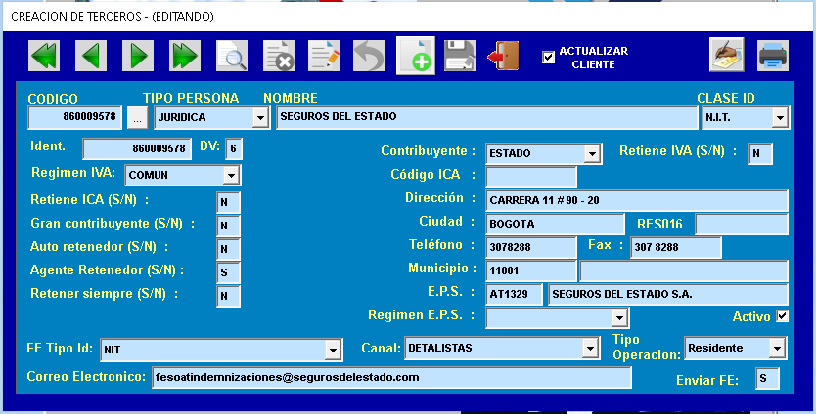Exit the form via door icon

(x=504, y=56)
